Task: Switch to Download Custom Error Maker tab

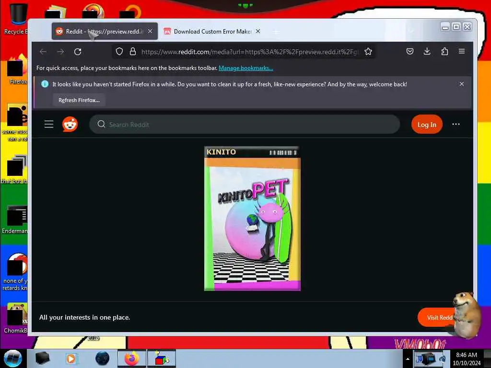Action: 212,31
